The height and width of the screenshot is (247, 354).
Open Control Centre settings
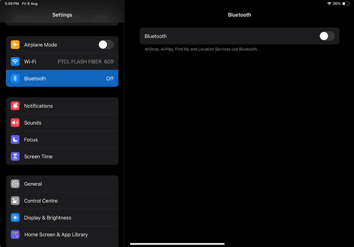41,201
